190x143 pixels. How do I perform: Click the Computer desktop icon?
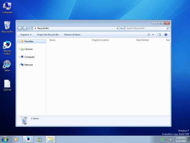[7, 8]
